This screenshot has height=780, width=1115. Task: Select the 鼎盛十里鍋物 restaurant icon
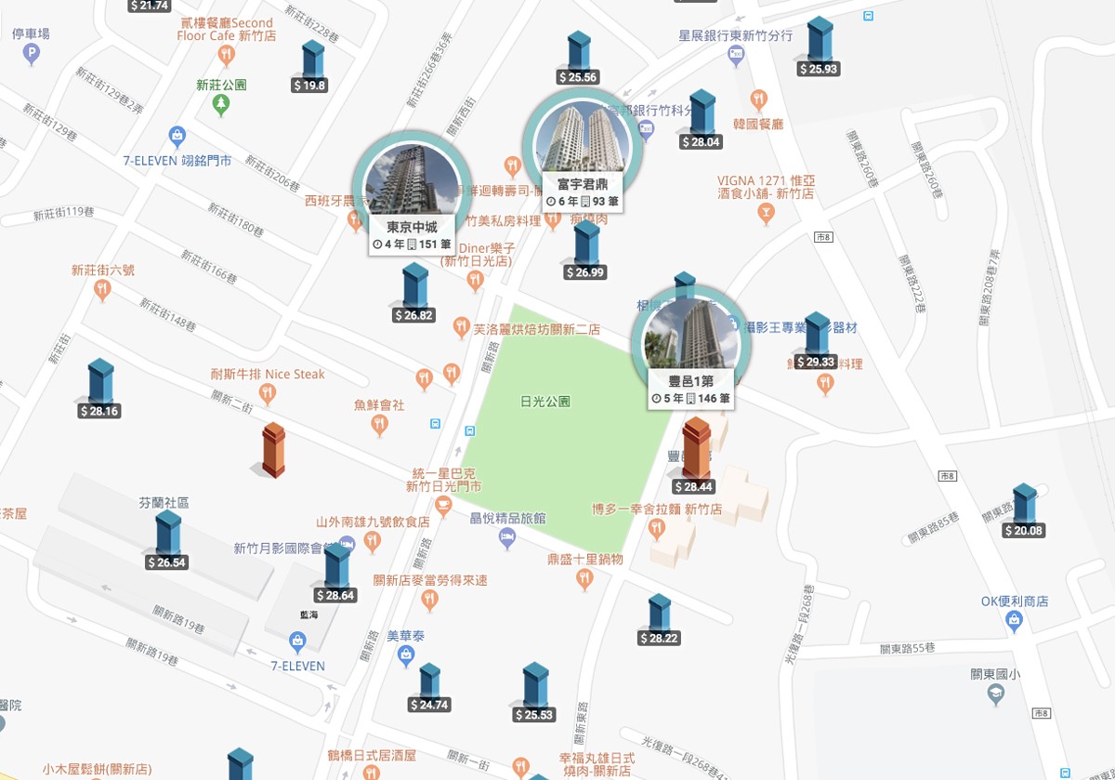(585, 579)
